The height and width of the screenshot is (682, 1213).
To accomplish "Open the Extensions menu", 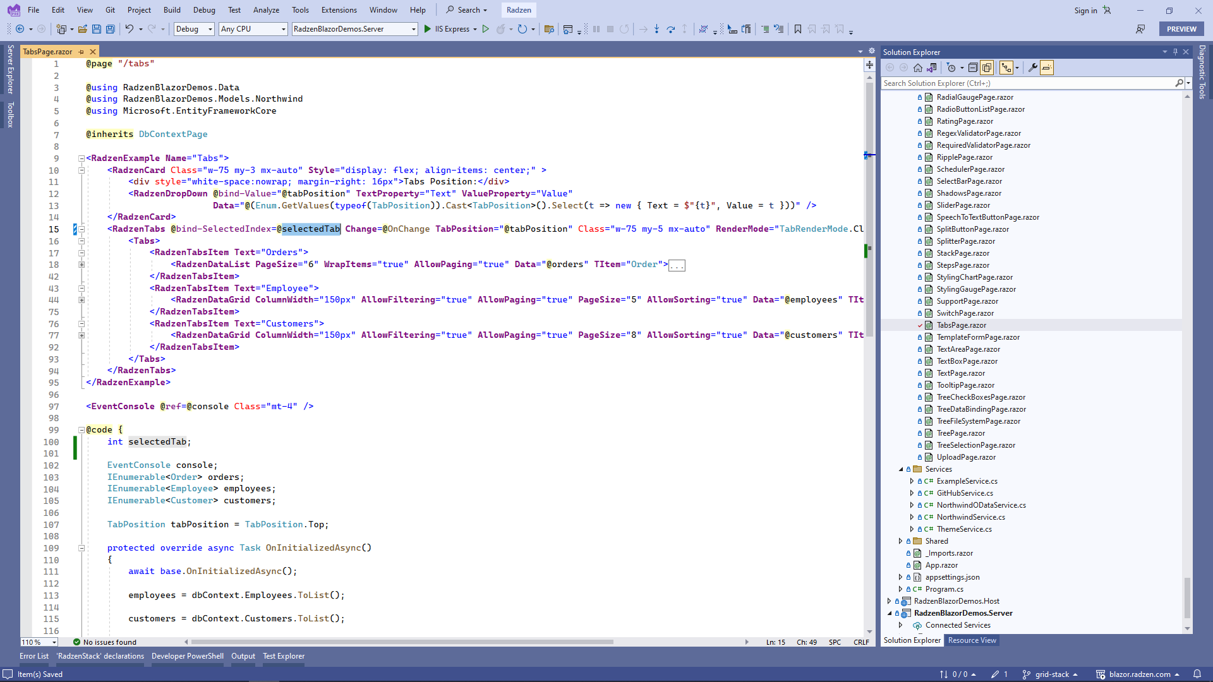I will click(339, 10).
